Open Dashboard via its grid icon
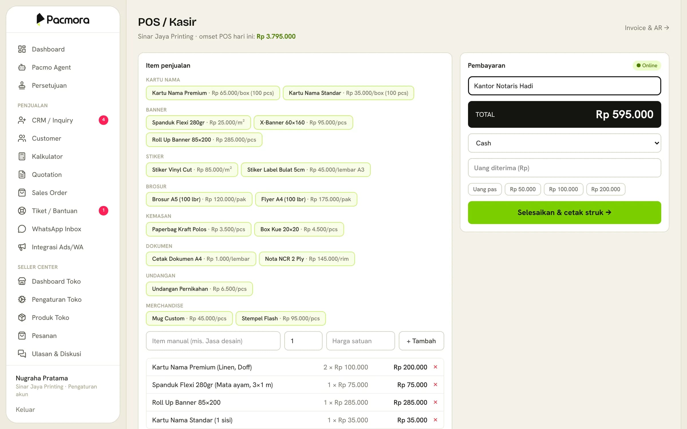Screen dimensions: 687x429 click(x=22, y=49)
